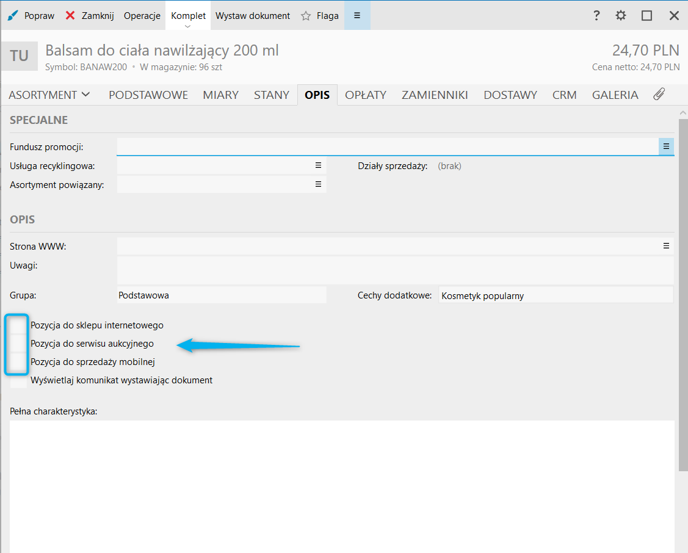Open settings gear icon
This screenshot has height=553, width=688.
621,16
